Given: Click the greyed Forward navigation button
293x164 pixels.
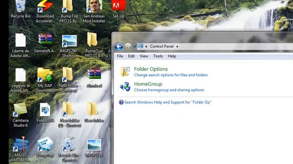Looking at the screenshot, I should click(x=128, y=46).
